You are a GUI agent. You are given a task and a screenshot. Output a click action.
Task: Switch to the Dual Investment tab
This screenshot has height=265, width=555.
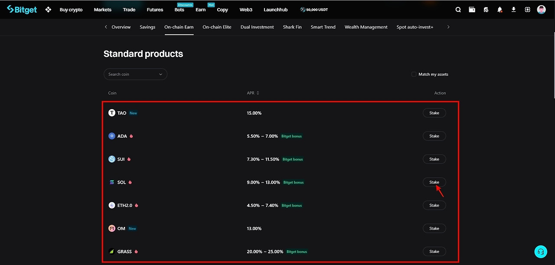pyautogui.click(x=257, y=27)
